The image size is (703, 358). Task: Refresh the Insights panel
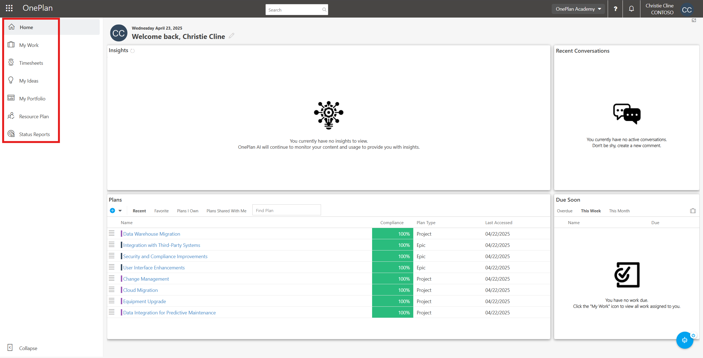[x=132, y=51]
